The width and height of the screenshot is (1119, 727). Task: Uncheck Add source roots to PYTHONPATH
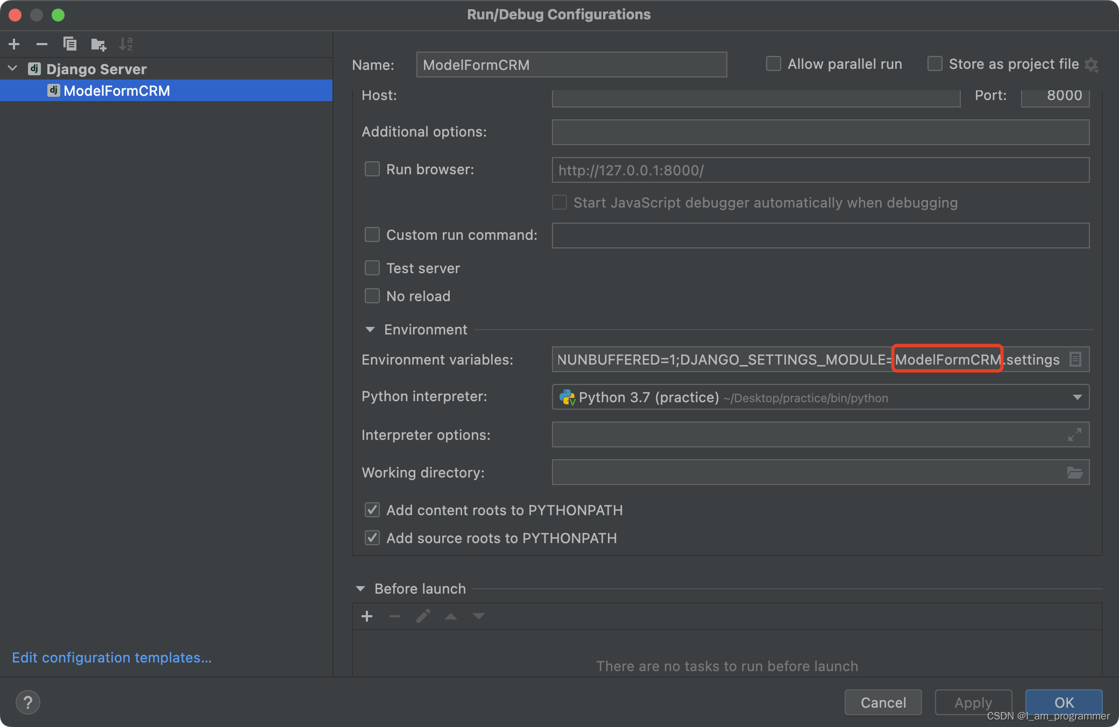pyautogui.click(x=372, y=538)
